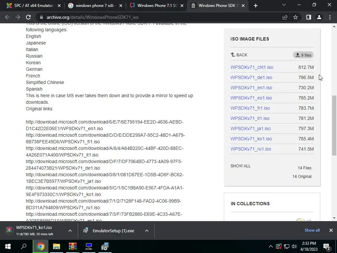The image size is (337, 253).
Task: Click Chrome icon in the taskbar
Action: (40, 246)
